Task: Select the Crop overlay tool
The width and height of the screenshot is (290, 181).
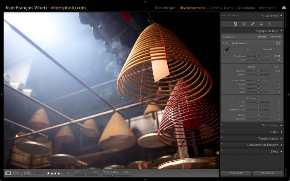Action: [x=244, y=24]
